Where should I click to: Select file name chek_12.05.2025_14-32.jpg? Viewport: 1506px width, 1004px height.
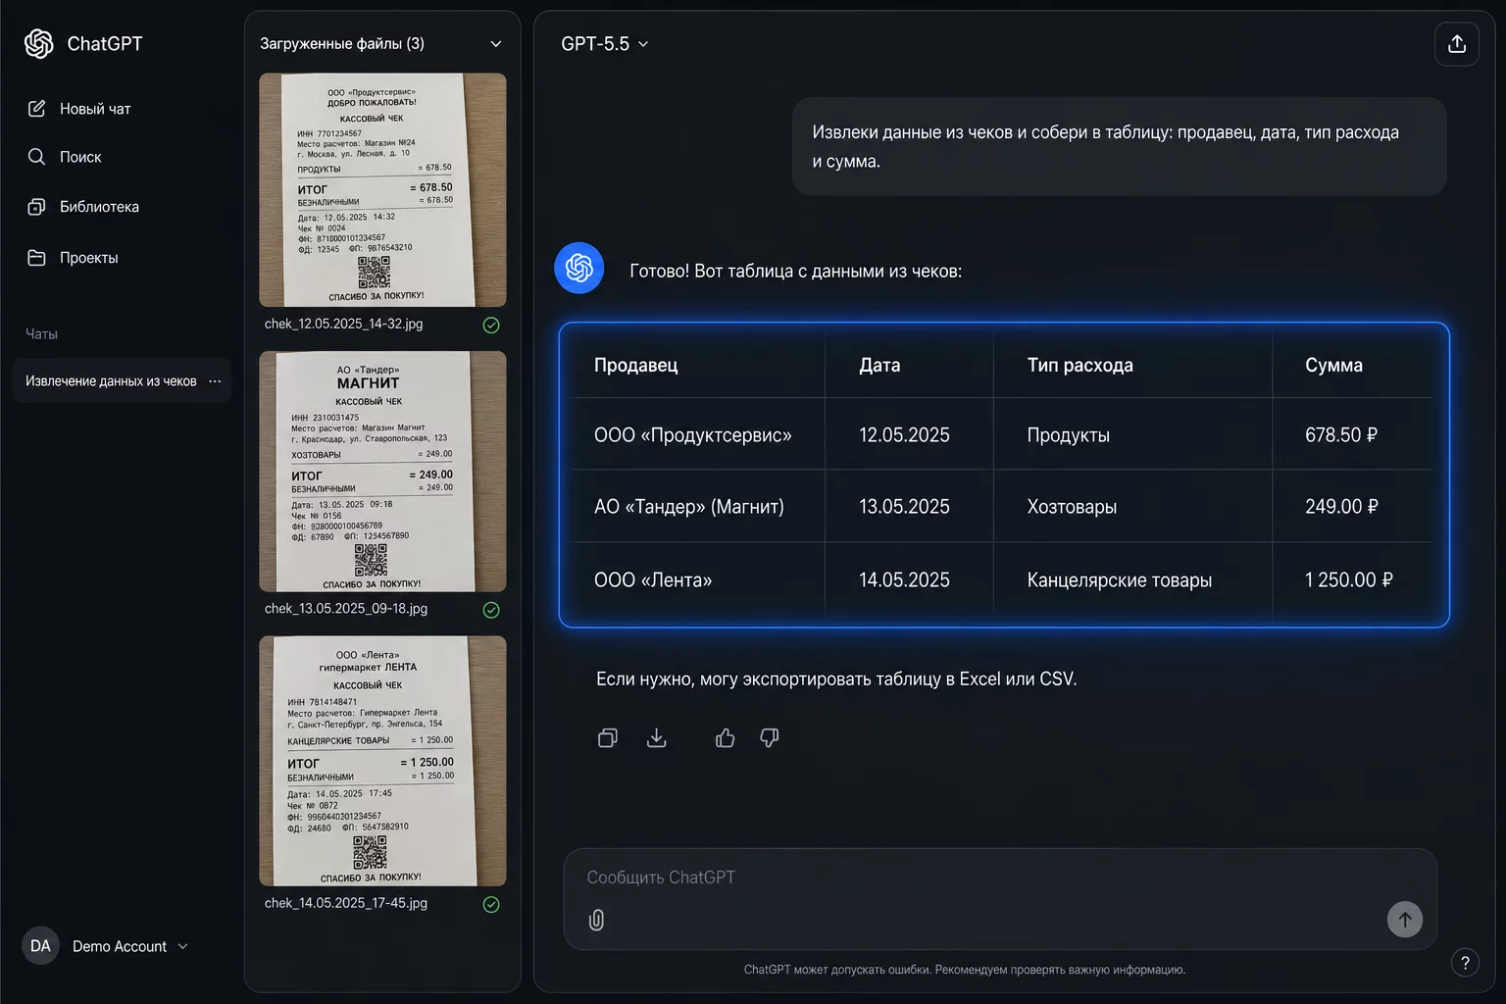(x=343, y=324)
